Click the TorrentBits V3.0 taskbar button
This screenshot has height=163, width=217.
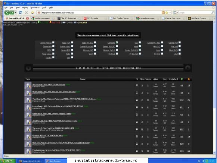tap(31, 161)
